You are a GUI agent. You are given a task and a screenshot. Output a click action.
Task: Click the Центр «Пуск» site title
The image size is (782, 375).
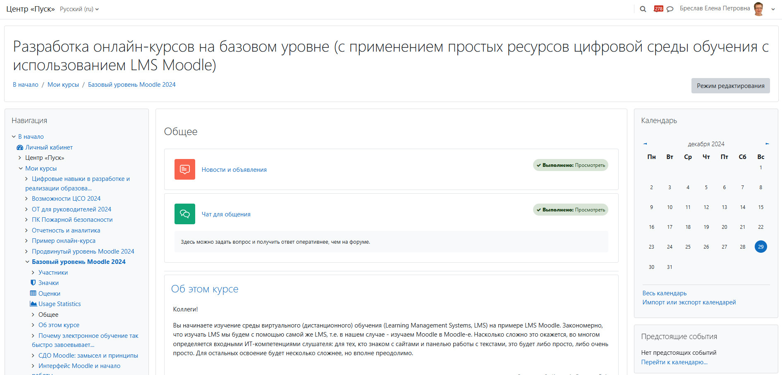31,9
